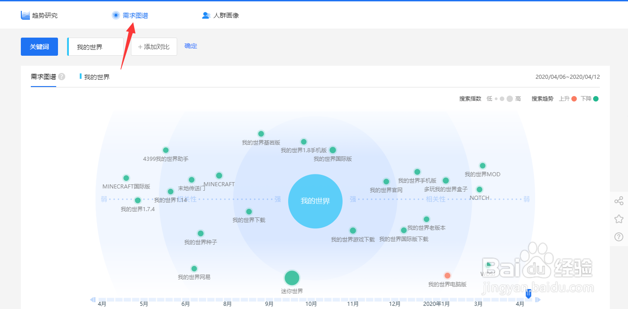This screenshot has width=628, height=309.
Task: Select the 我的世界MOD node
Action: coord(483,166)
